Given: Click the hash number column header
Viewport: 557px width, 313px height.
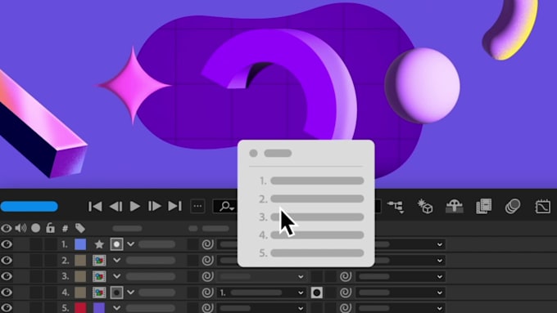Looking at the screenshot, I should (x=65, y=228).
